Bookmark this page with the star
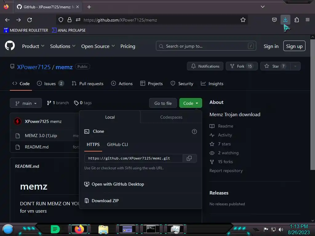 (243, 20)
